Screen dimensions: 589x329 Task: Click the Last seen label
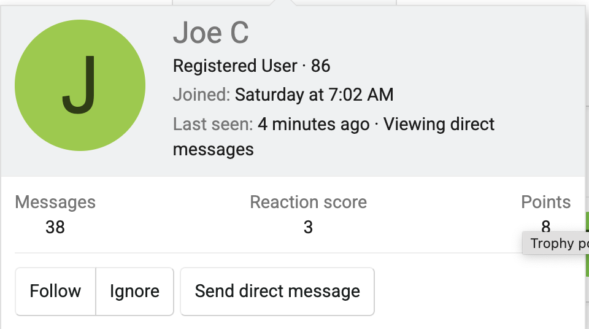click(212, 125)
